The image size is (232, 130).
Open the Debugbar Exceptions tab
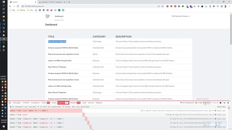(36, 103)
